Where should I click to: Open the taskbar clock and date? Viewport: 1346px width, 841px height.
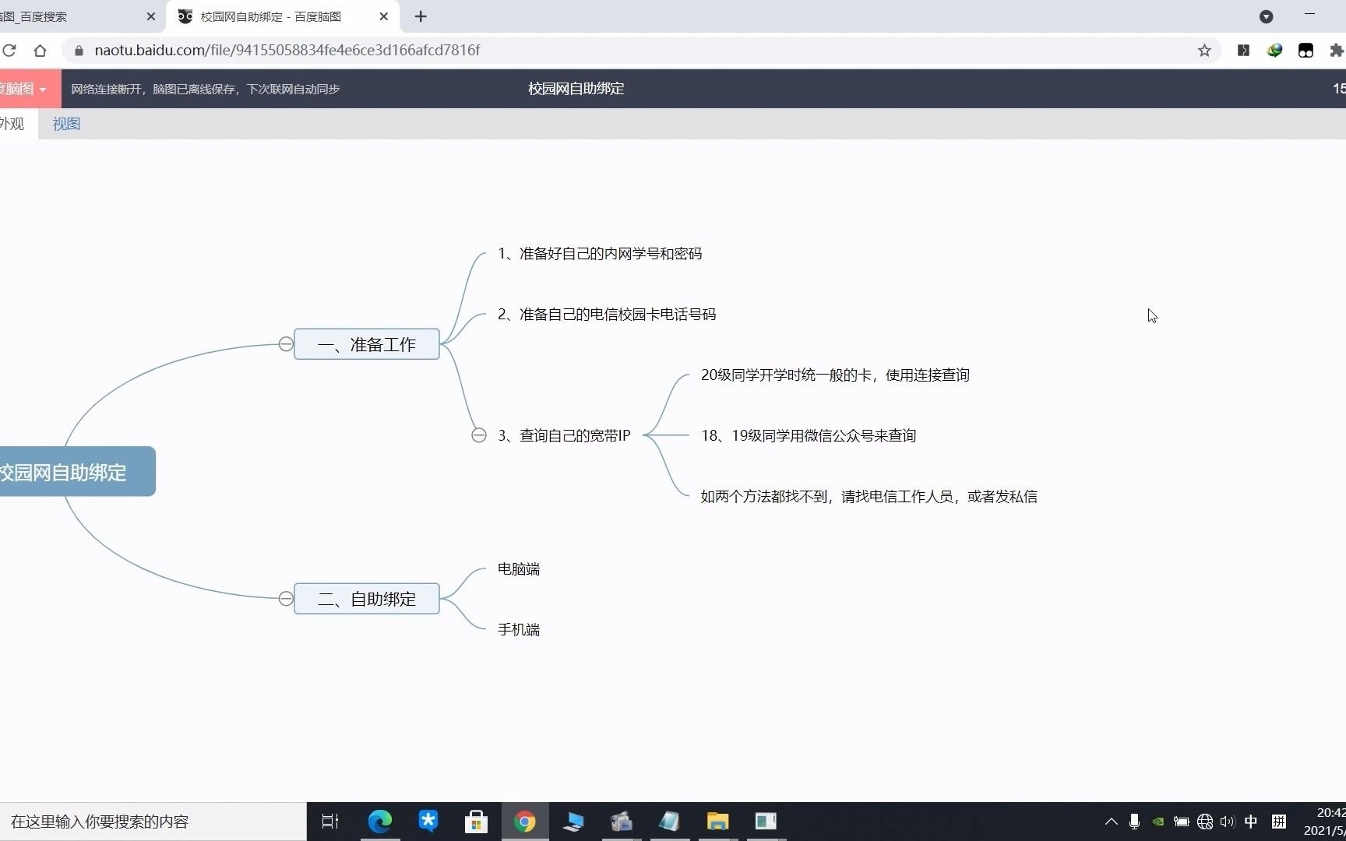[1324, 822]
